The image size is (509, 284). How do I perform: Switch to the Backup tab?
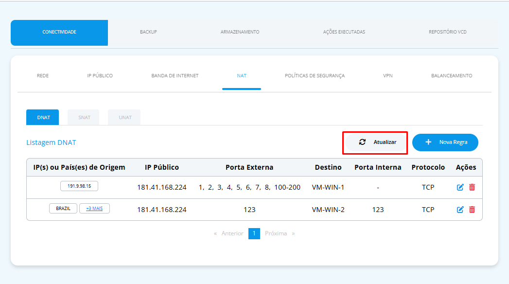148,32
